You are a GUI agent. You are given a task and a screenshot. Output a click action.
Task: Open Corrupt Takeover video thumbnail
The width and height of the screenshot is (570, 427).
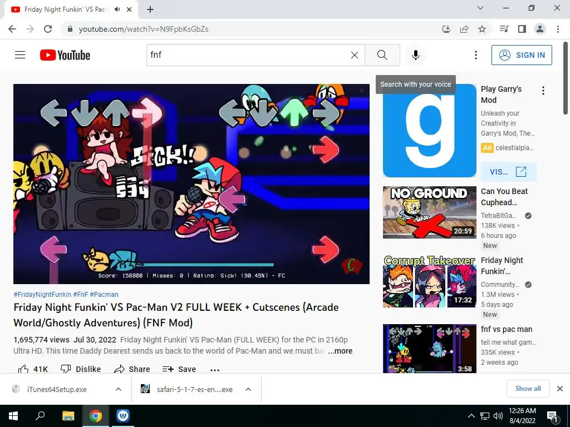coord(429,281)
